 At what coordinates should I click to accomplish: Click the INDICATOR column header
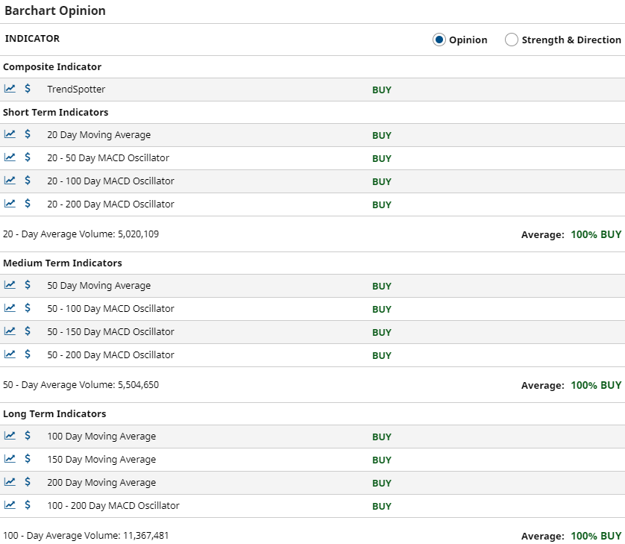click(x=32, y=39)
